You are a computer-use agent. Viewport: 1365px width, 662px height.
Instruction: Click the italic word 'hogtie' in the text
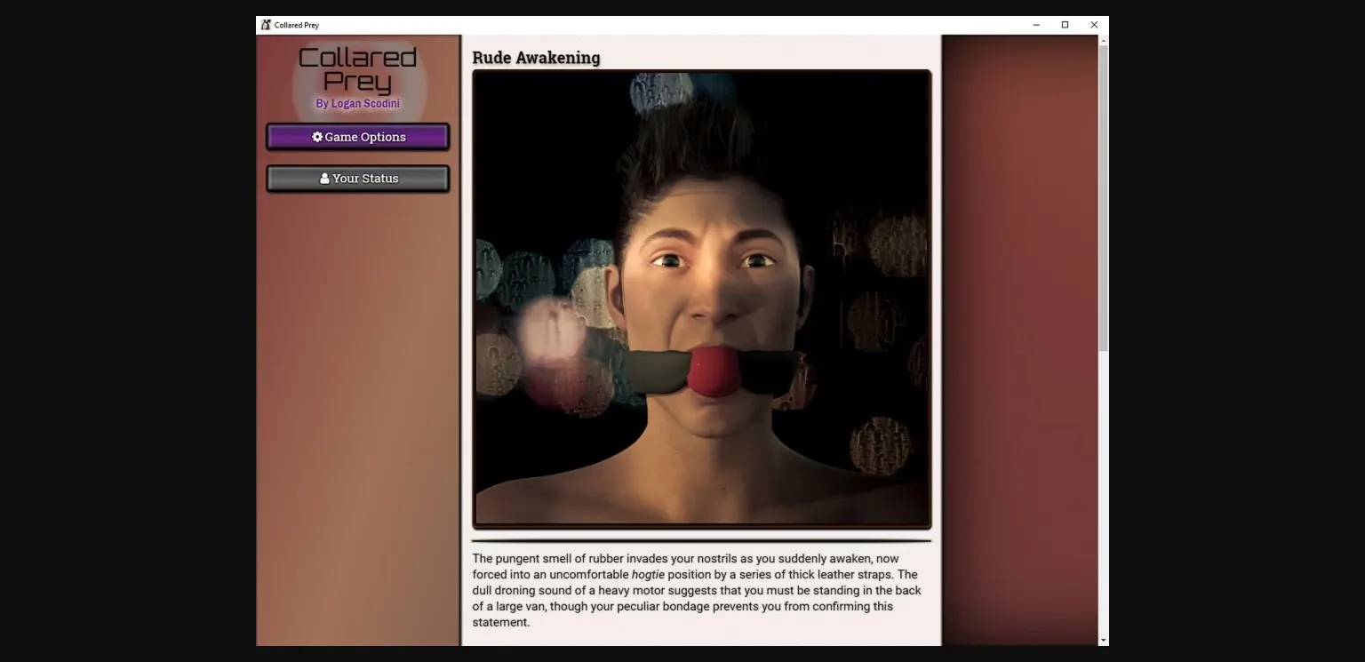[648, 575]
